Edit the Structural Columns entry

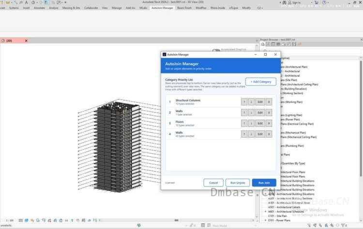(260, 102)
